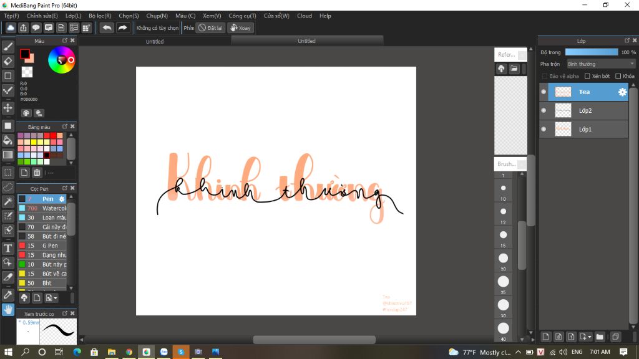Toggle Bảo vệ alpha checkbox
The width and height of the screenshot is (639, 359).
544,76
